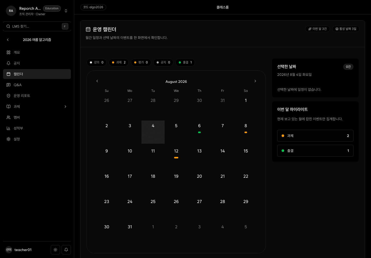Toggle the 출결 filter chip
The width and height of the screenshot is (371, 258).
click(x=185, y=62)
